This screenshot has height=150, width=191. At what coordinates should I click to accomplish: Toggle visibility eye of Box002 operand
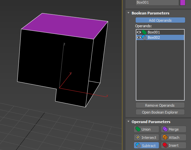(x=139, y=37)
